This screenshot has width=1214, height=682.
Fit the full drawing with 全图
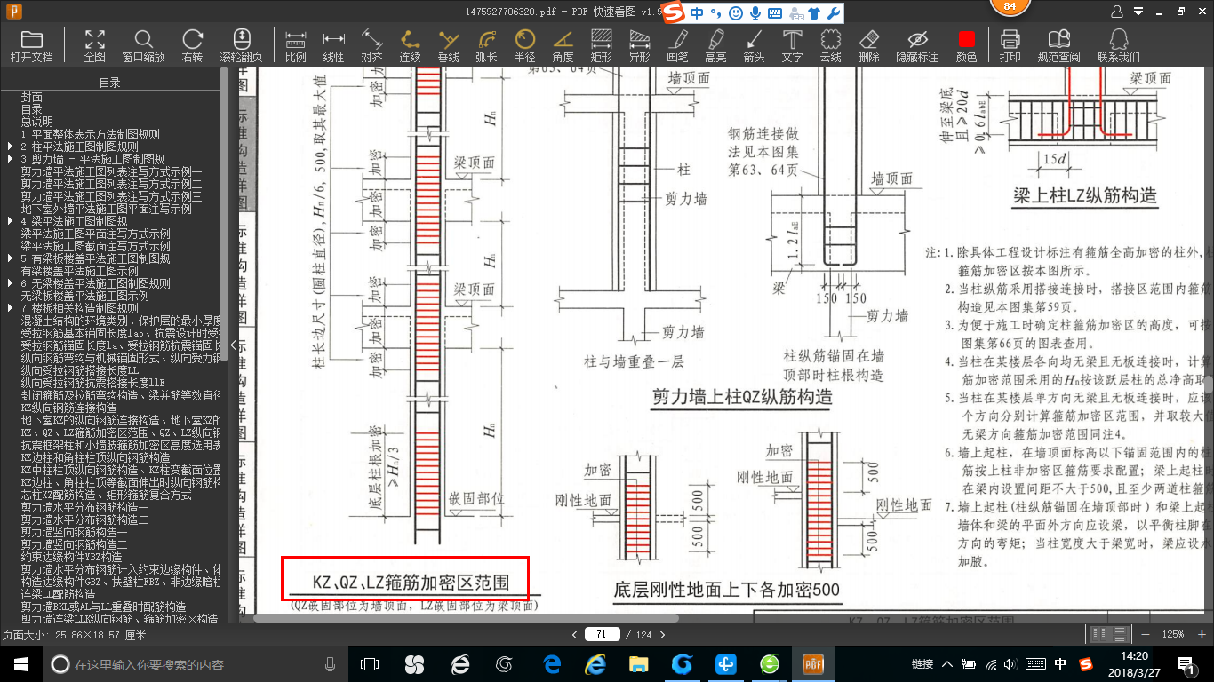point(95,45)
